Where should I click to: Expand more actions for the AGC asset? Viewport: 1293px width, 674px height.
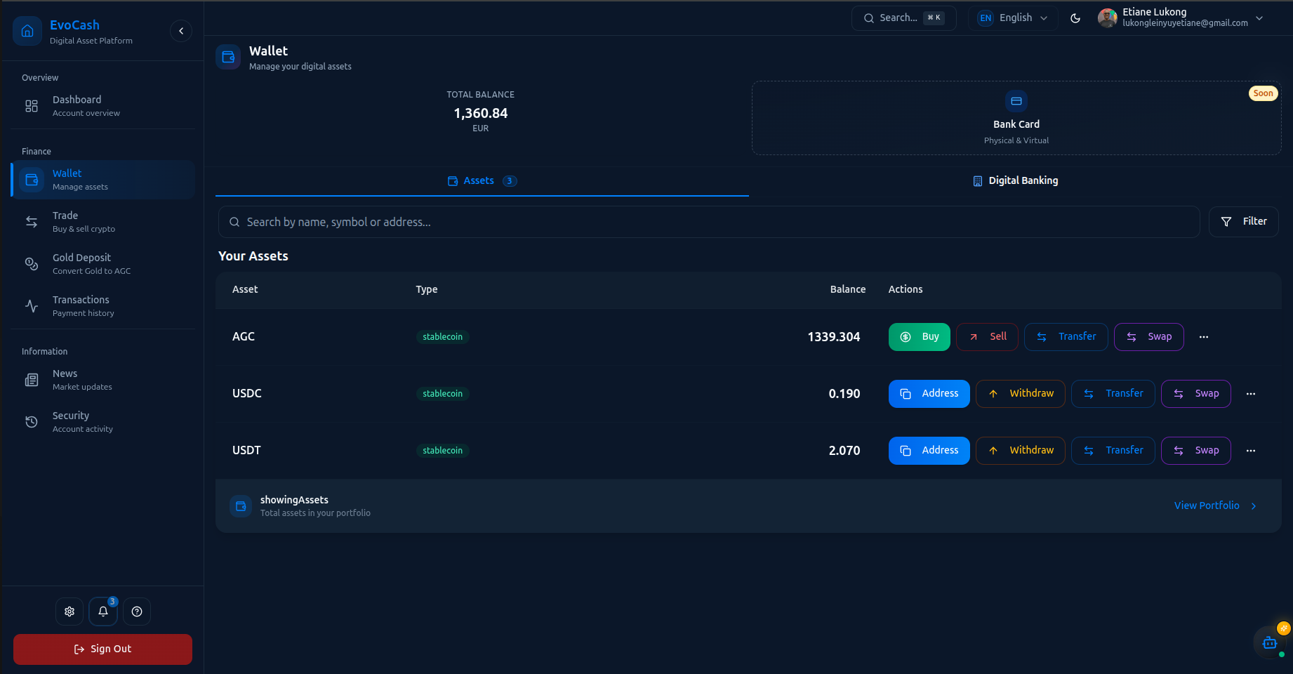[x=1204, y=337]
